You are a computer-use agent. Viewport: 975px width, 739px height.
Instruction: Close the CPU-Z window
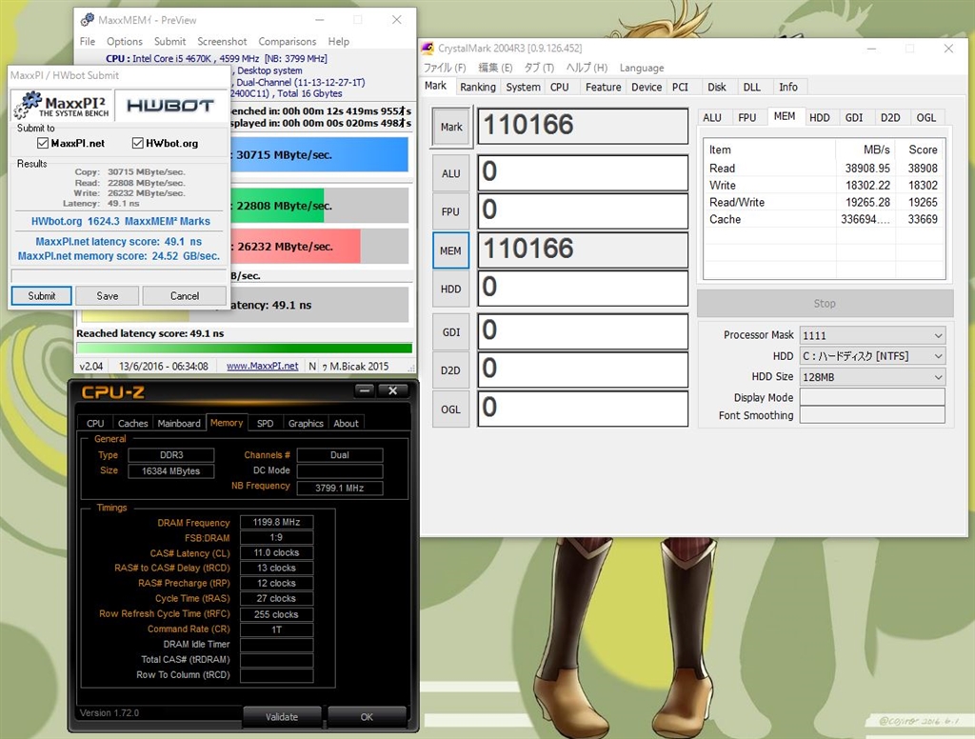coord(393,390)
